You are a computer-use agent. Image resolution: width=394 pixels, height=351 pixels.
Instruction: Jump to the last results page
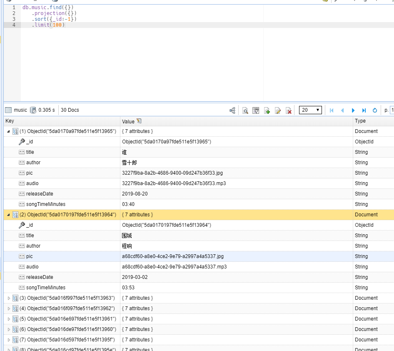click(364, 110)
